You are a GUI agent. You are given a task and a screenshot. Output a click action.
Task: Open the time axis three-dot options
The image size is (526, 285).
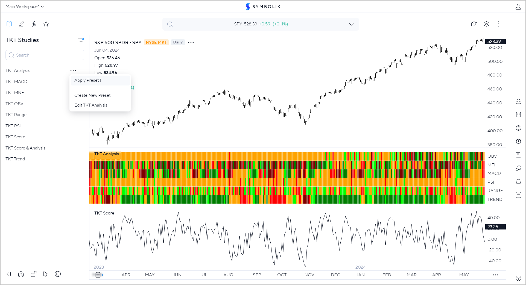(x=496, y=275)
